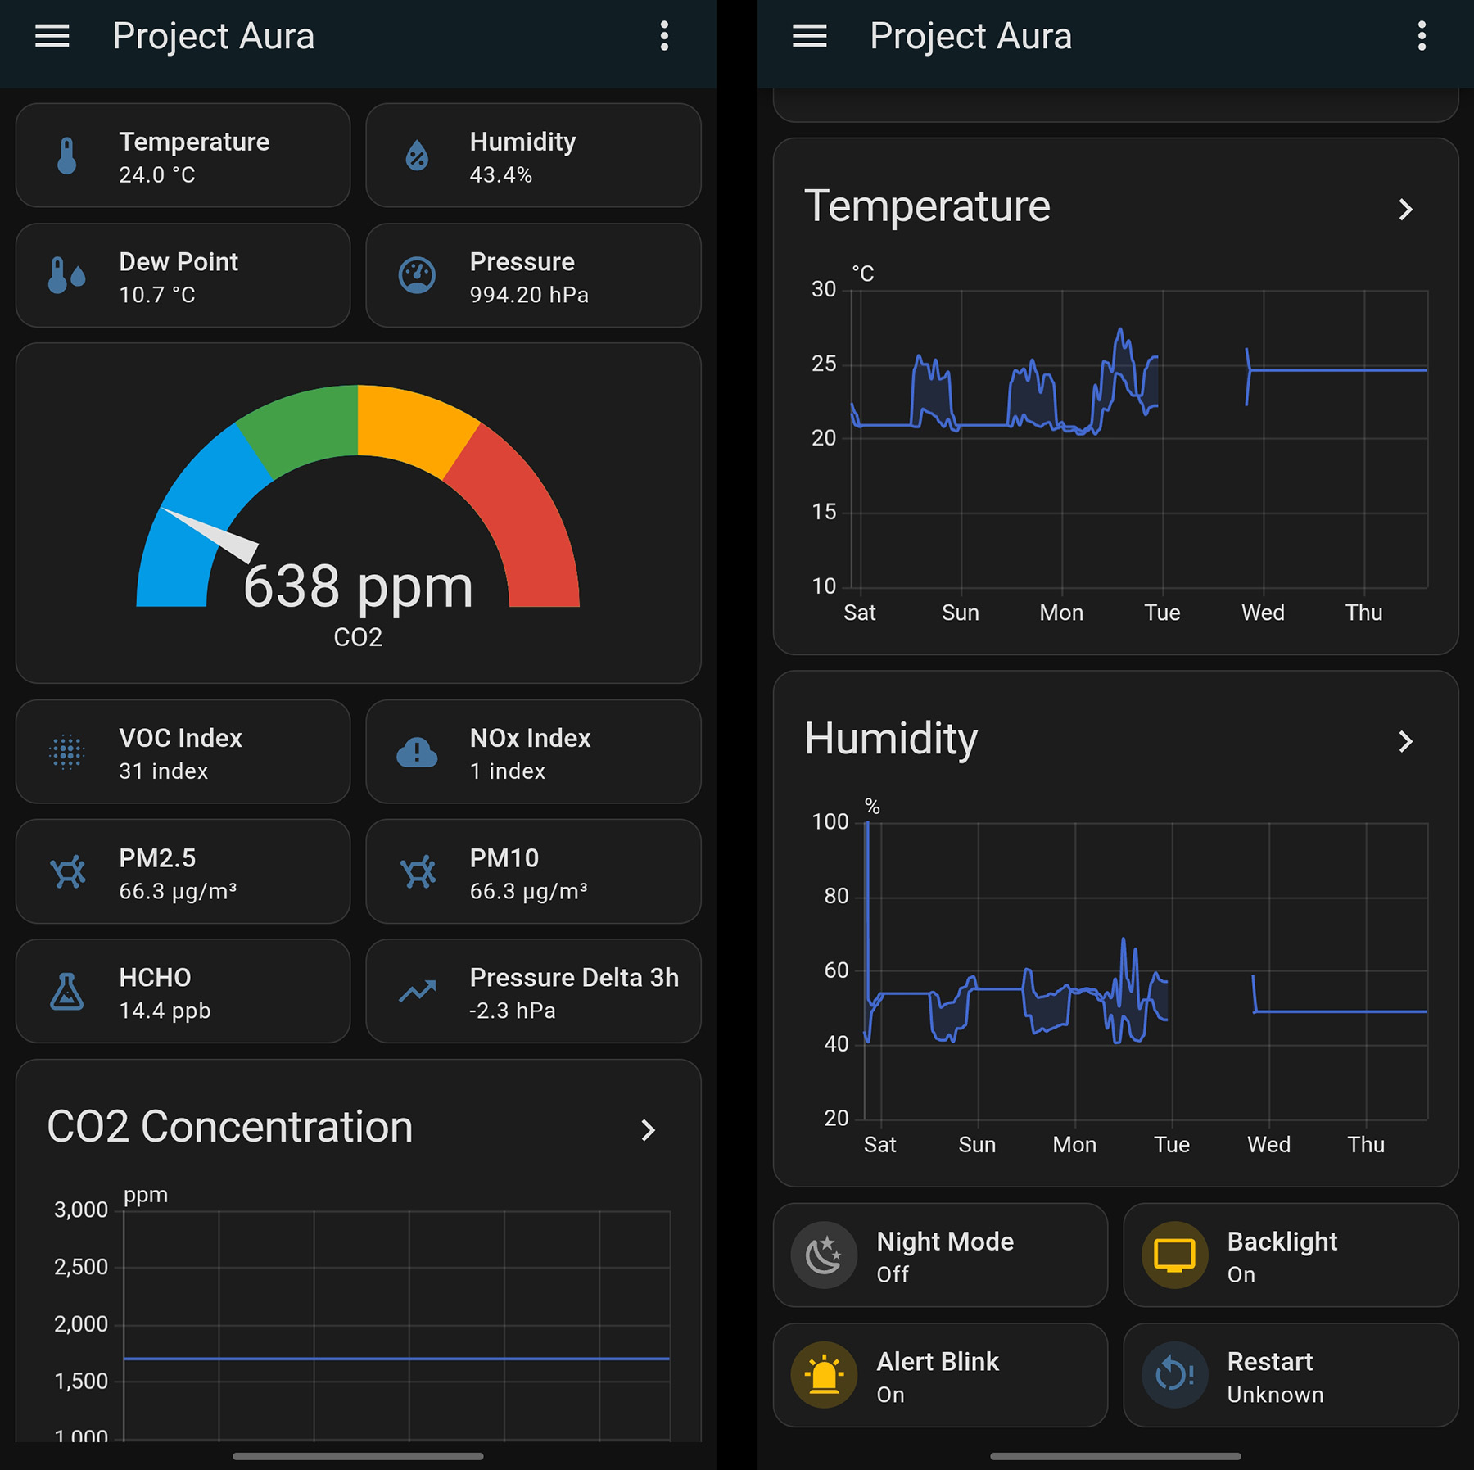Click the PM10 sensor card

pos(533,871)
